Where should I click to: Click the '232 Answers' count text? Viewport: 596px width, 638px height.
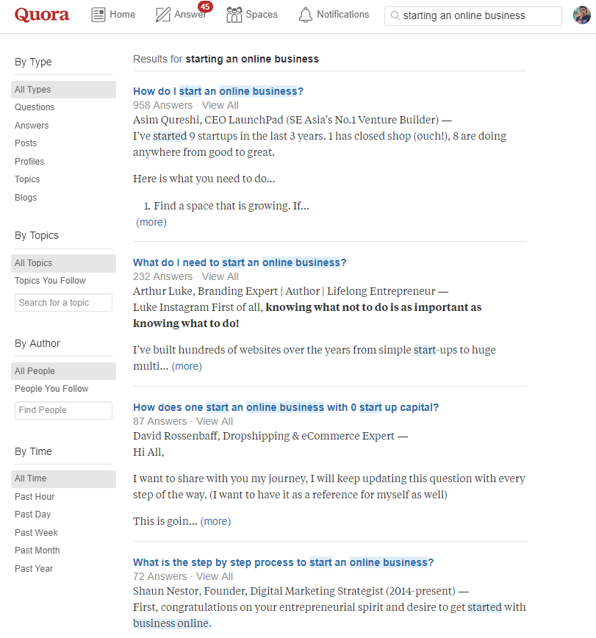[x=162, y=276]
